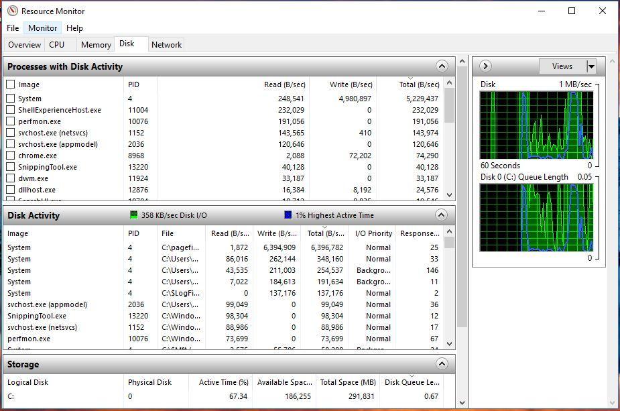Sort Disk Activity by File column
The height and width of the screenshot is (411, 620).
pyautogui.click(x=168, y=233)
